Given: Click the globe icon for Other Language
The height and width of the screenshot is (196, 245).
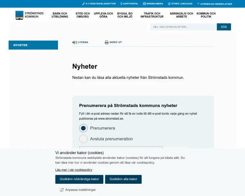Looking at the screenshot, I should coord(169,4).
